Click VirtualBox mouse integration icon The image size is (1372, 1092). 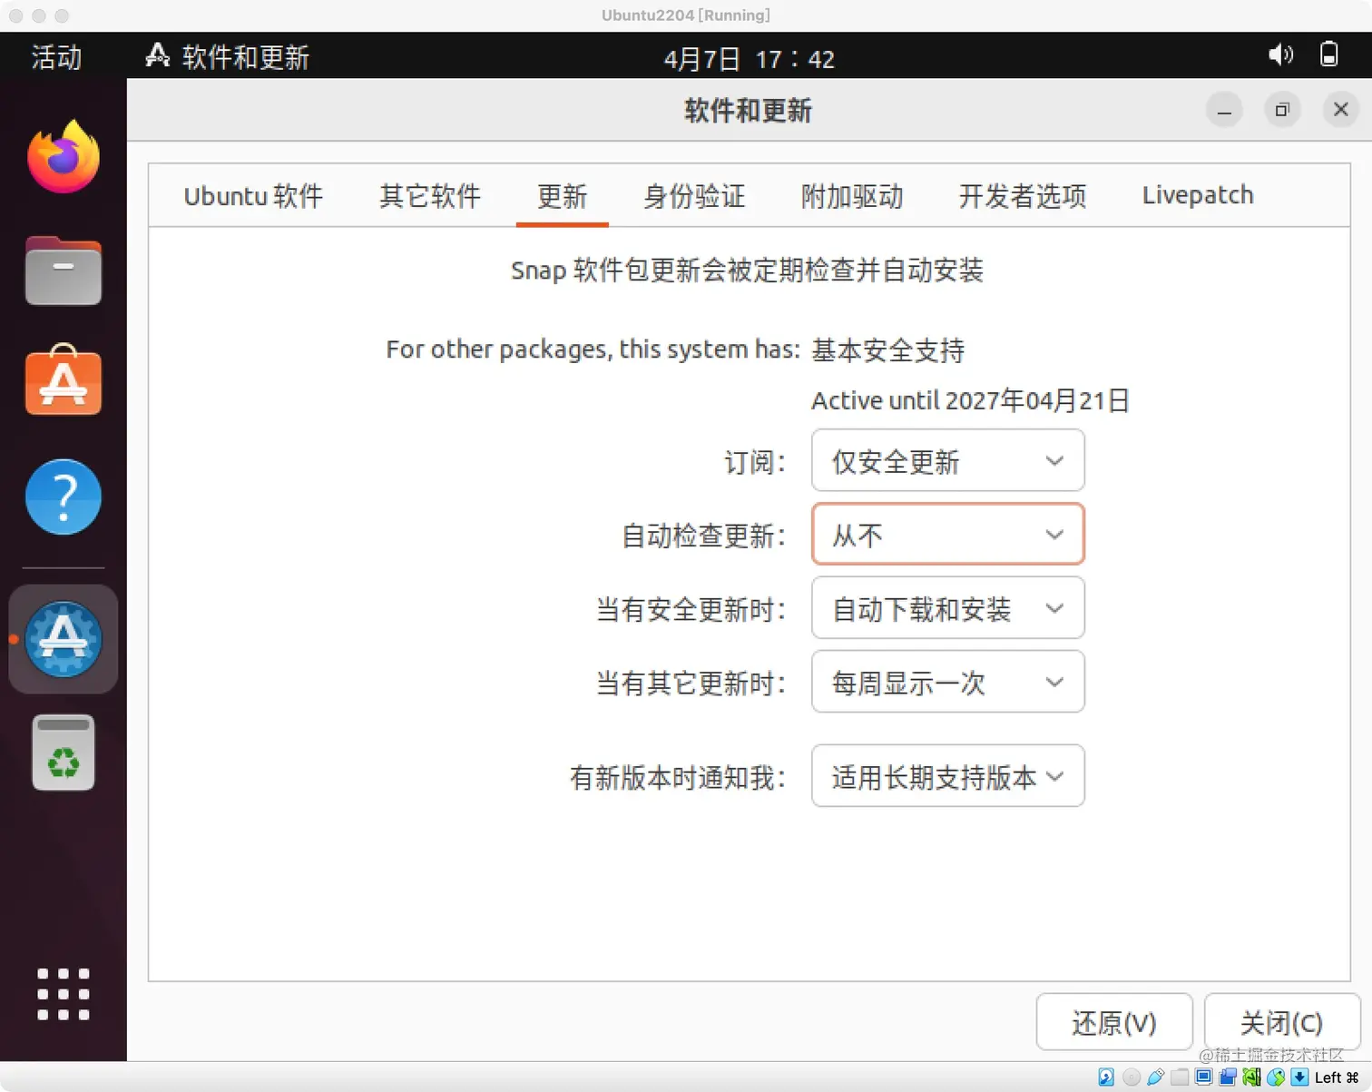pos(1276,1077)
